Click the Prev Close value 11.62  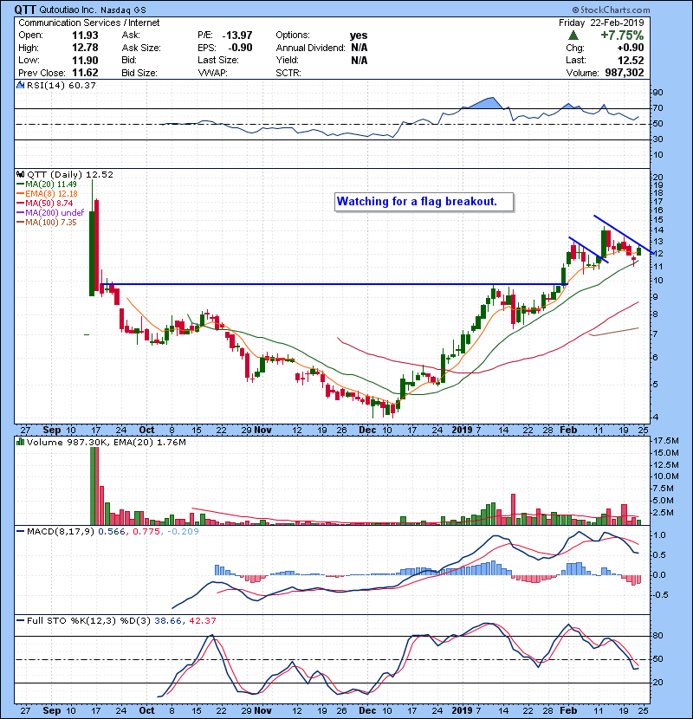click(85, 73)
